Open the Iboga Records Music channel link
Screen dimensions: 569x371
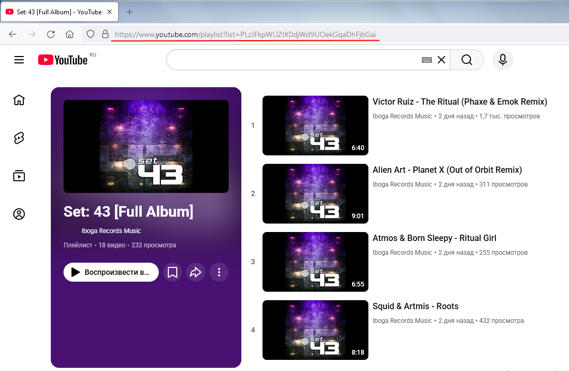111,231
